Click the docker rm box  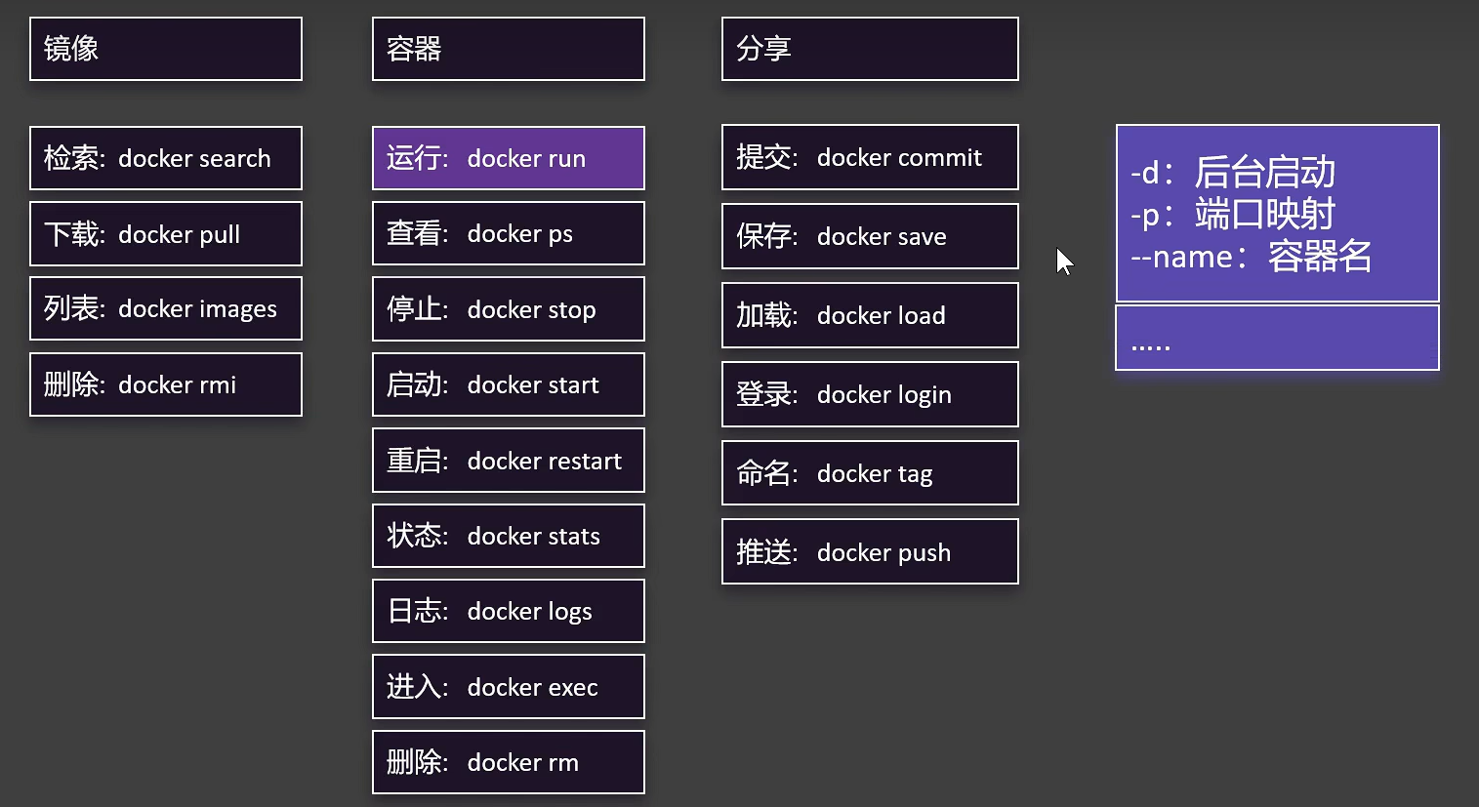pyautogui.click(x=508, y=761)
